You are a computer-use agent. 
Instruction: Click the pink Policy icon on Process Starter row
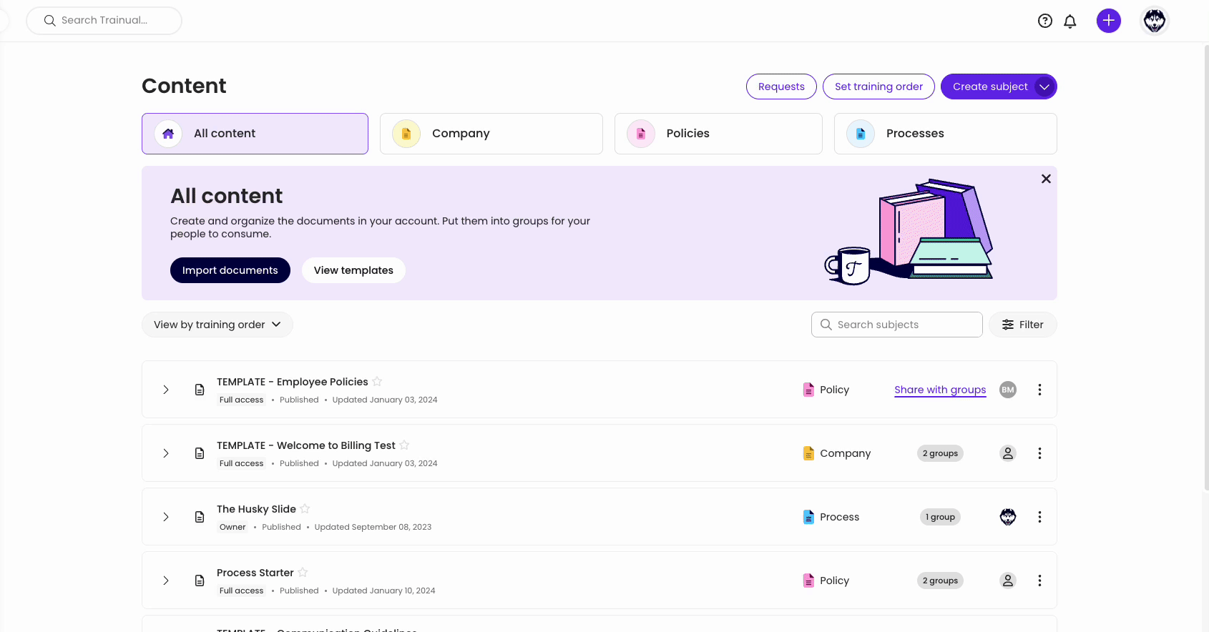[808, 581]
